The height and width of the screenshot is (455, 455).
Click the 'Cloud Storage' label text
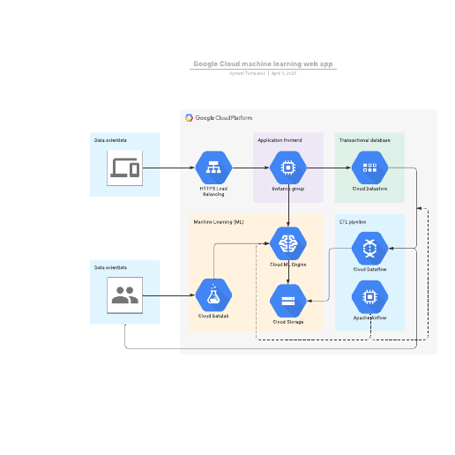click(x=288, y=322)
